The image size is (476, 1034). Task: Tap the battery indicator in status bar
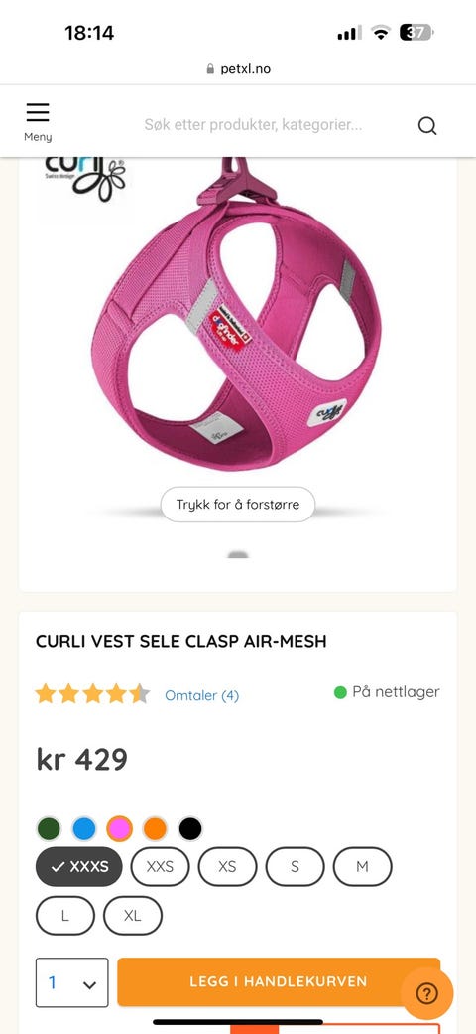click(x=416, y=33)
